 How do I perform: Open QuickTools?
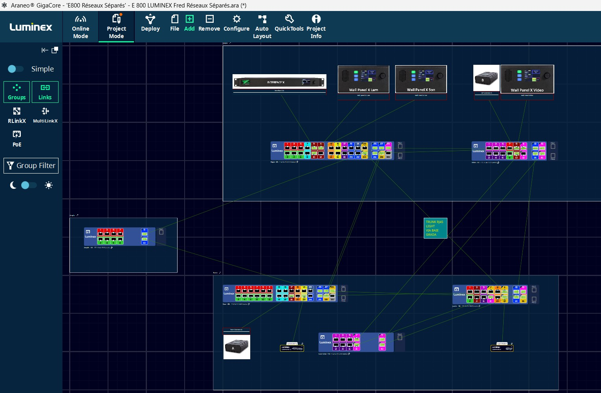pos(289,23)
